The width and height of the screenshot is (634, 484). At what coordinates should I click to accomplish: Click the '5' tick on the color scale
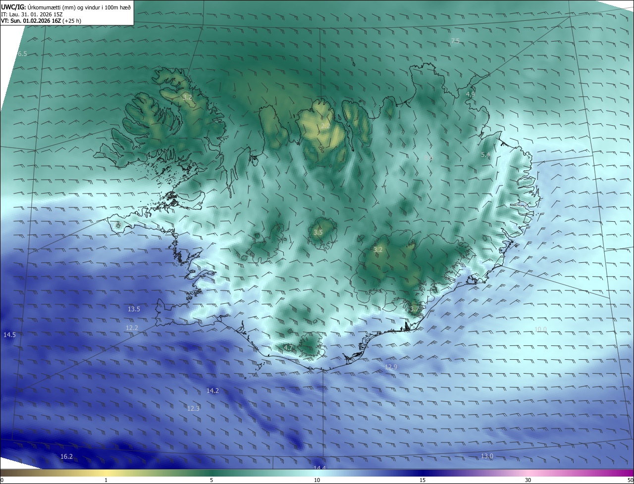211,480
